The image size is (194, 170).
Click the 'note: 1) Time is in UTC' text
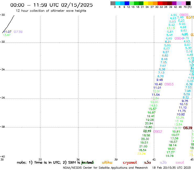39,162
